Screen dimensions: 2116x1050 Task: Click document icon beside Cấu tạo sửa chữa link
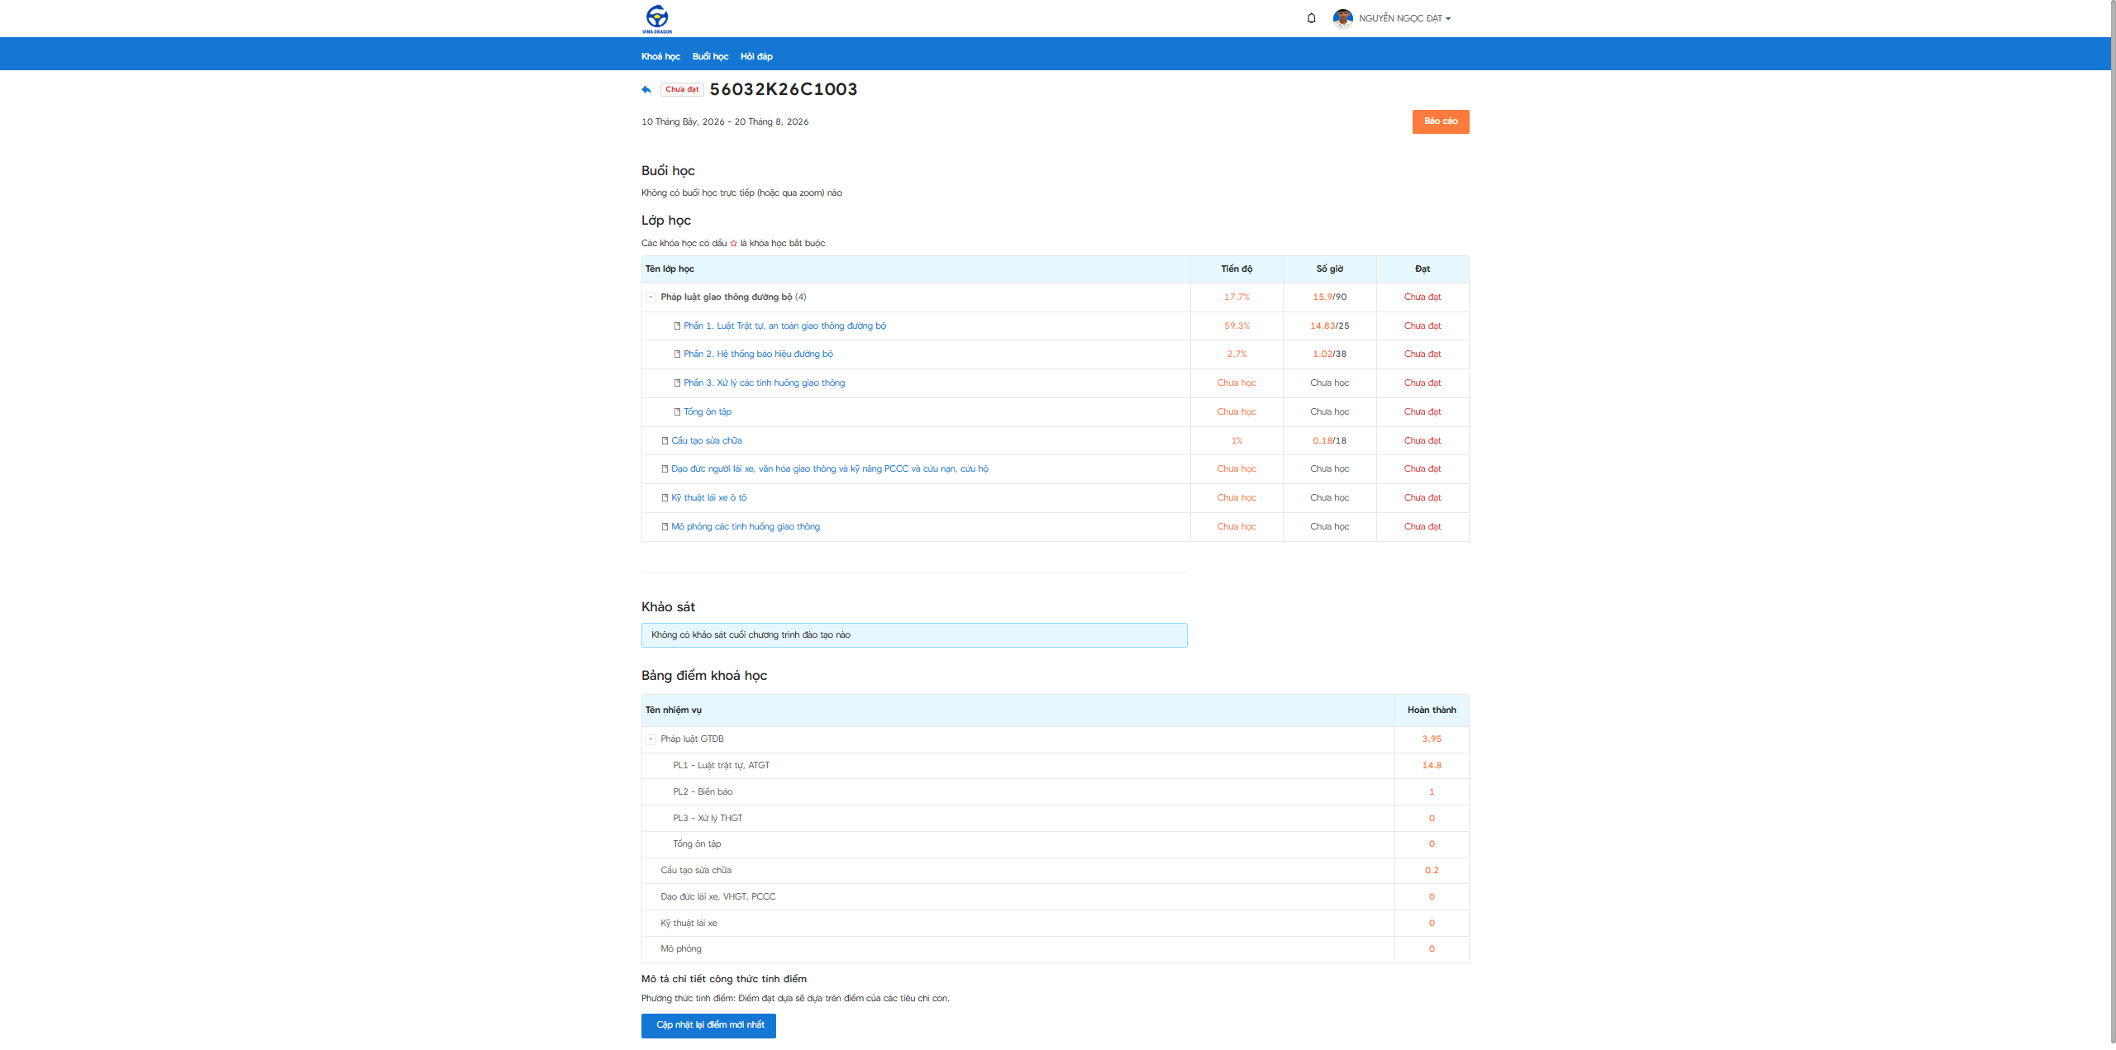click(665, 440)
